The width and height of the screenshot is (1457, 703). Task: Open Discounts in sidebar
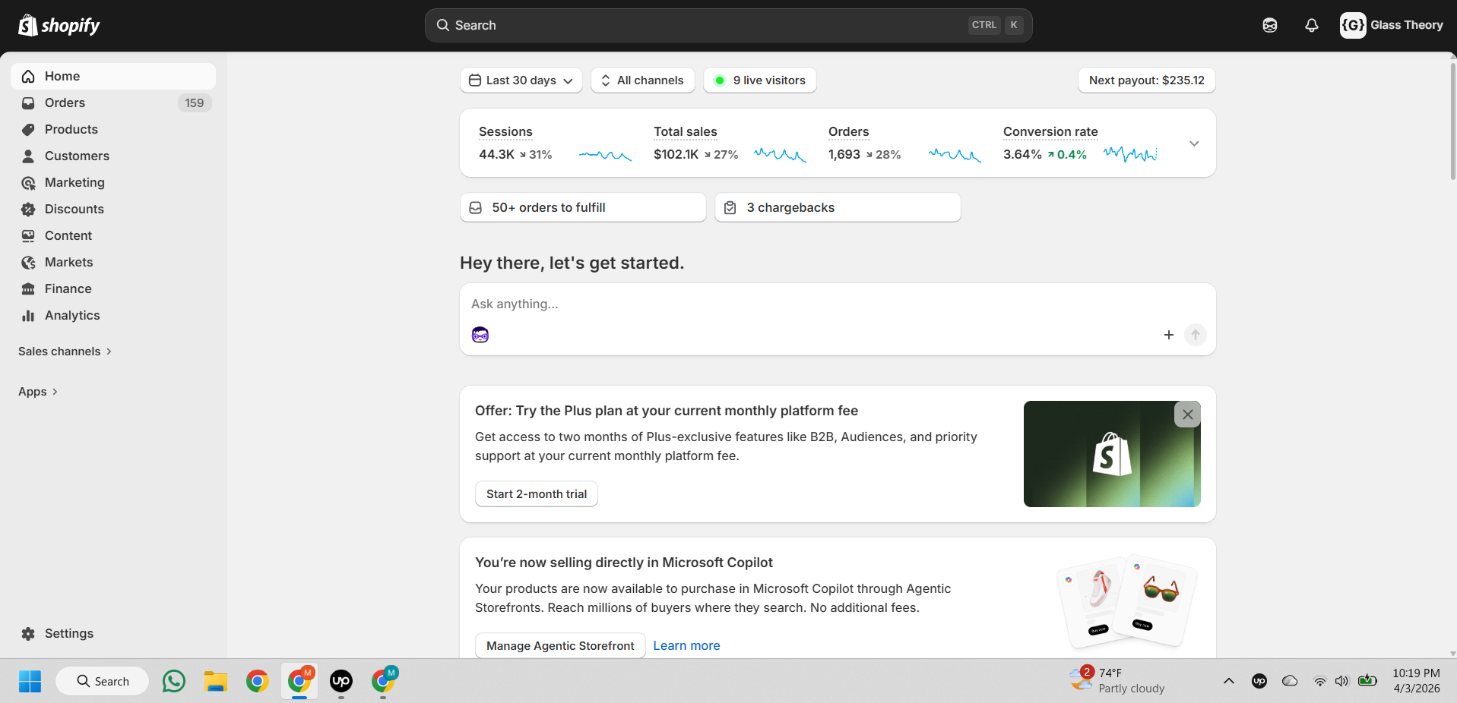(113, 209)
